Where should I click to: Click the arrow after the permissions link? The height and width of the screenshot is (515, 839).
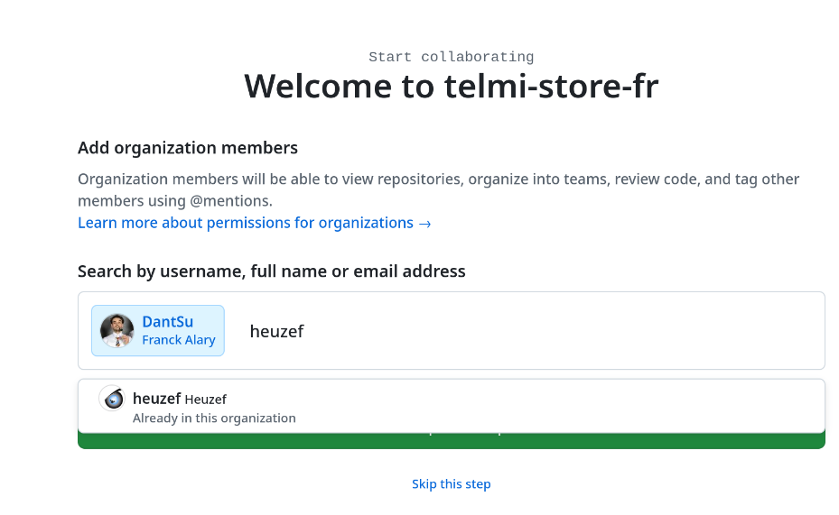(424, 224)
